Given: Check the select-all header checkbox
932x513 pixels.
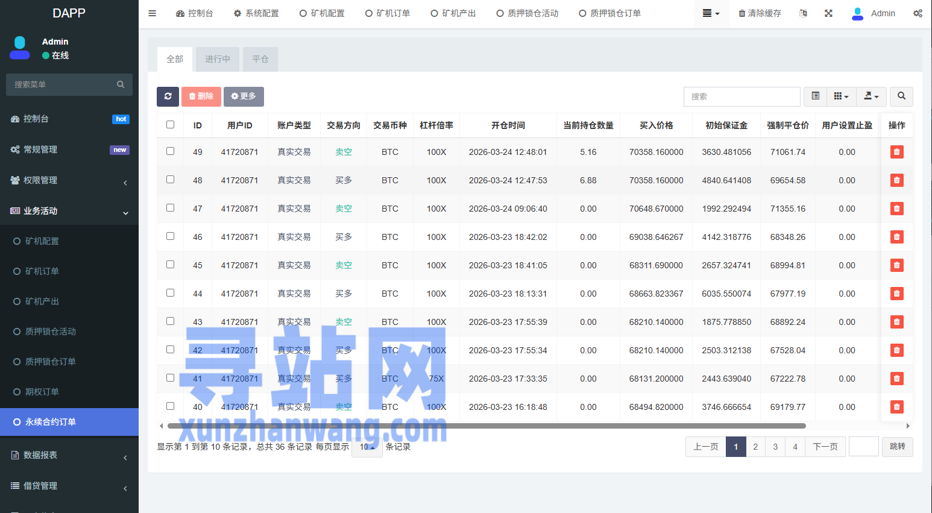Looking at the screenshot, I should (170, 125).
